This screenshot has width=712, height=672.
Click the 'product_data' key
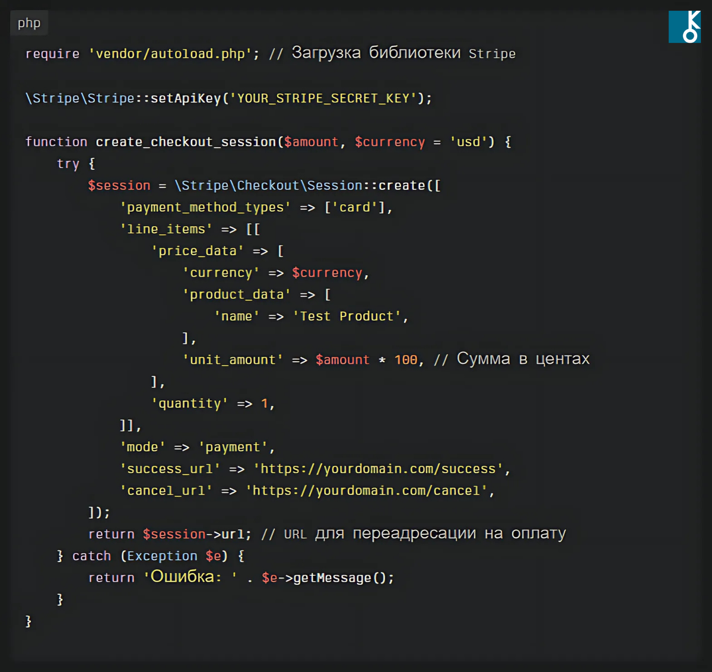pos(237,294)
